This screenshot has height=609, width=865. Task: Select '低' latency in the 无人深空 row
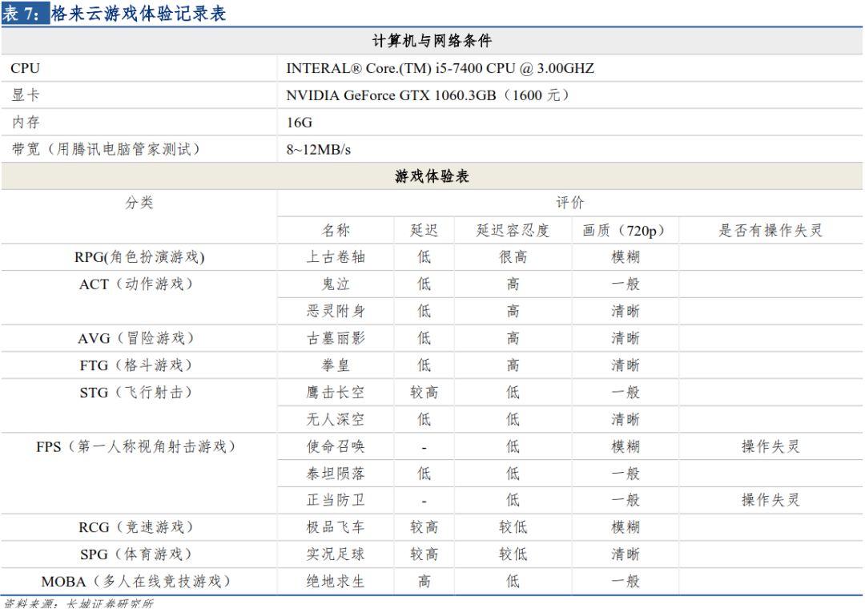[424, 419]
